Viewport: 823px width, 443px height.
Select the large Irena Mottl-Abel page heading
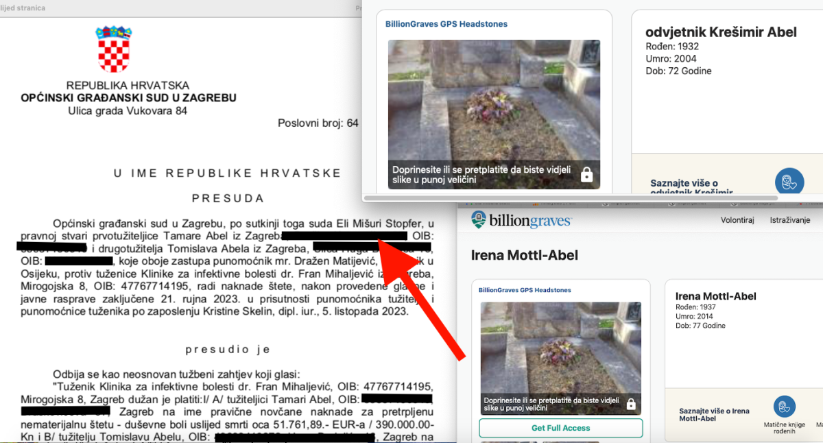tap(525, 256)
